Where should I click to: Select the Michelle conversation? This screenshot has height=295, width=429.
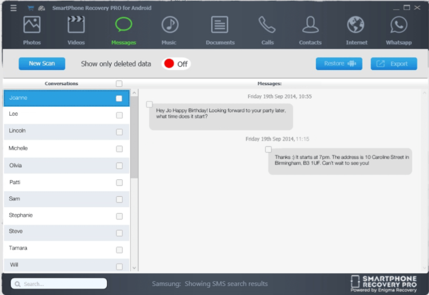[x=67, y=149]
